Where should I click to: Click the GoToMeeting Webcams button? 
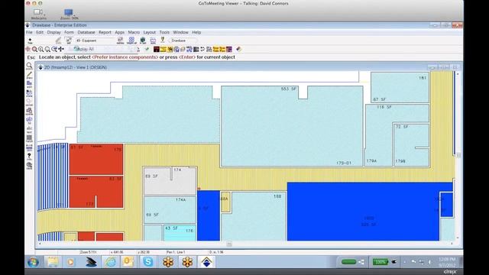[38, 14]
